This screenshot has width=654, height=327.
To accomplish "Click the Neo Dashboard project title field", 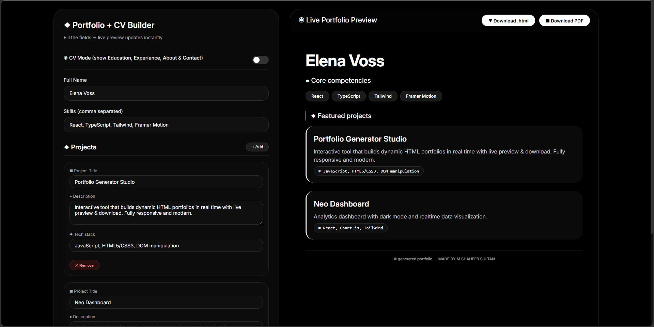I will (166, 302).
